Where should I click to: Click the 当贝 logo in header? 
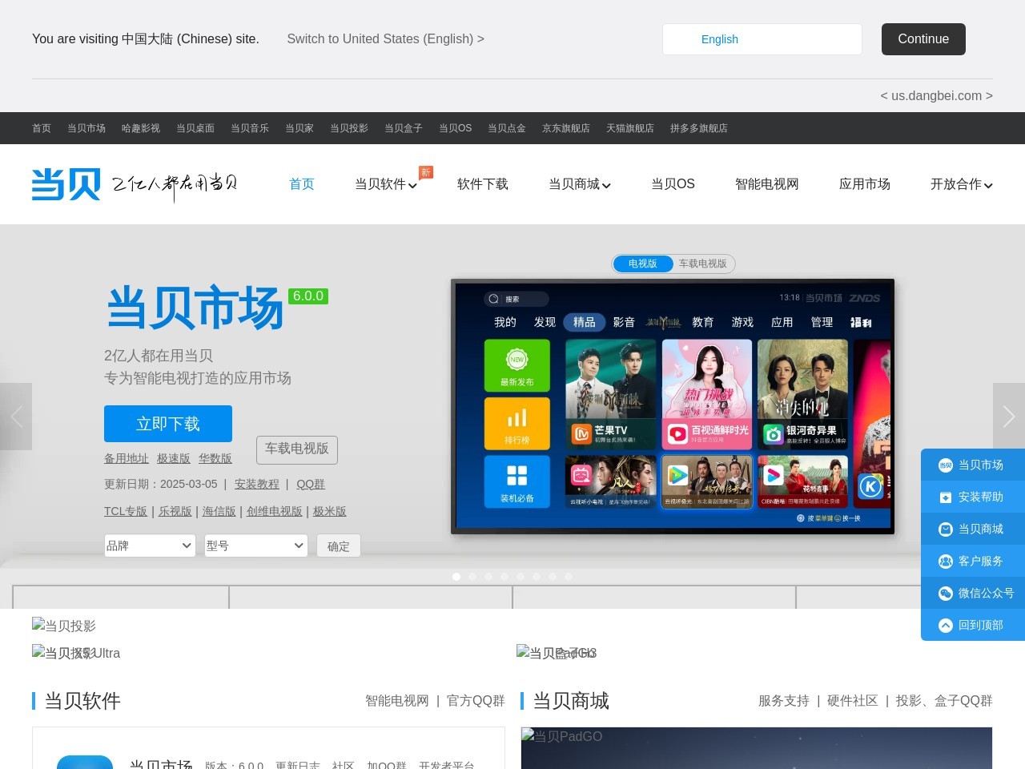[66, 184]
